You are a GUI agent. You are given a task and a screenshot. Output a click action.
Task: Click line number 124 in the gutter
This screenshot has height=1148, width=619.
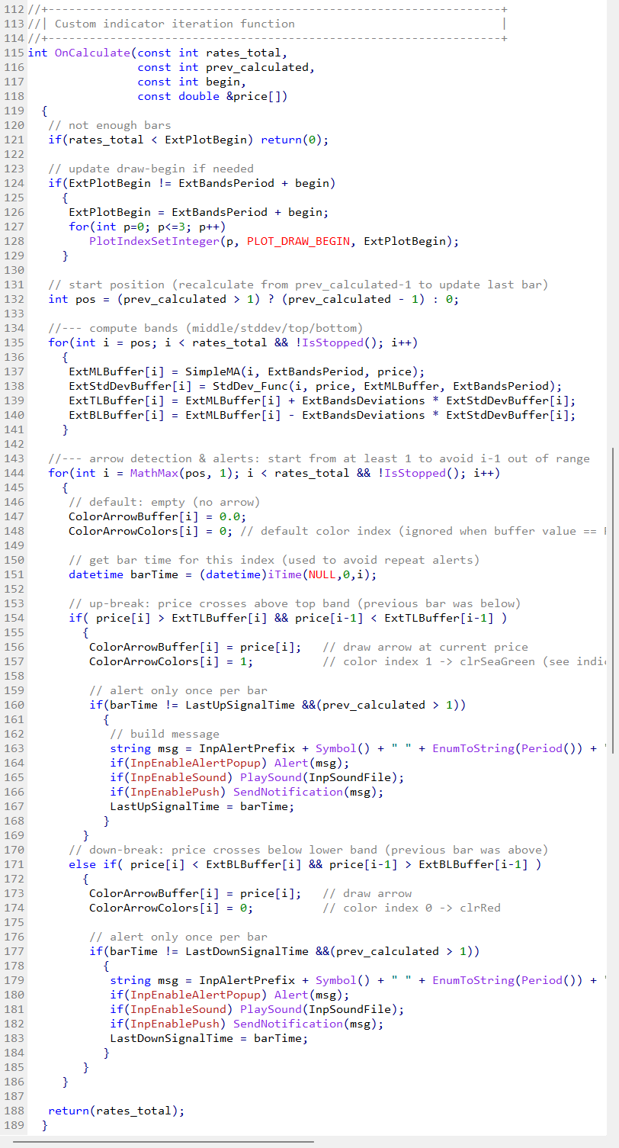tap(14, 183)
